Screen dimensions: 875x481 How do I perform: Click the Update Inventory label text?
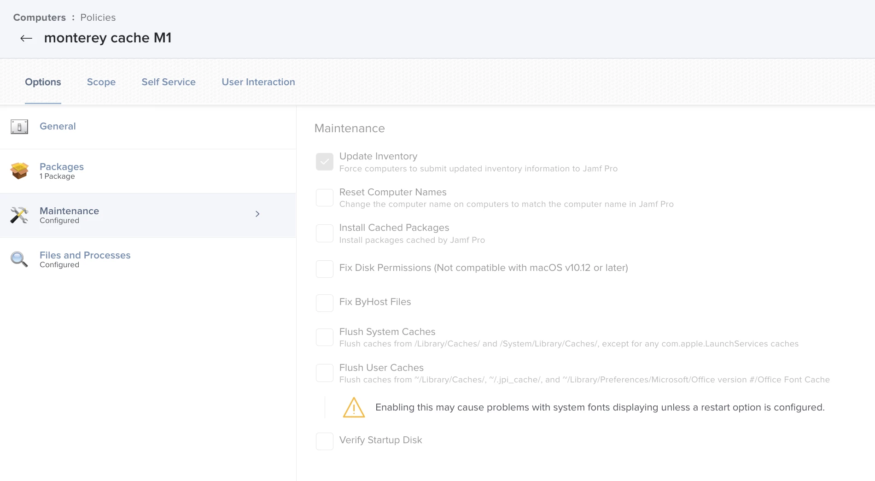click(x=378, y=156)
